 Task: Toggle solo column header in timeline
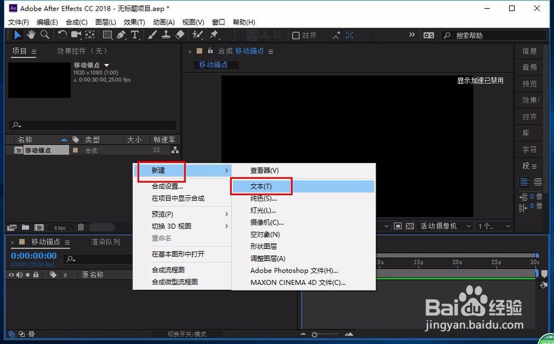click(x=28, y=274)
